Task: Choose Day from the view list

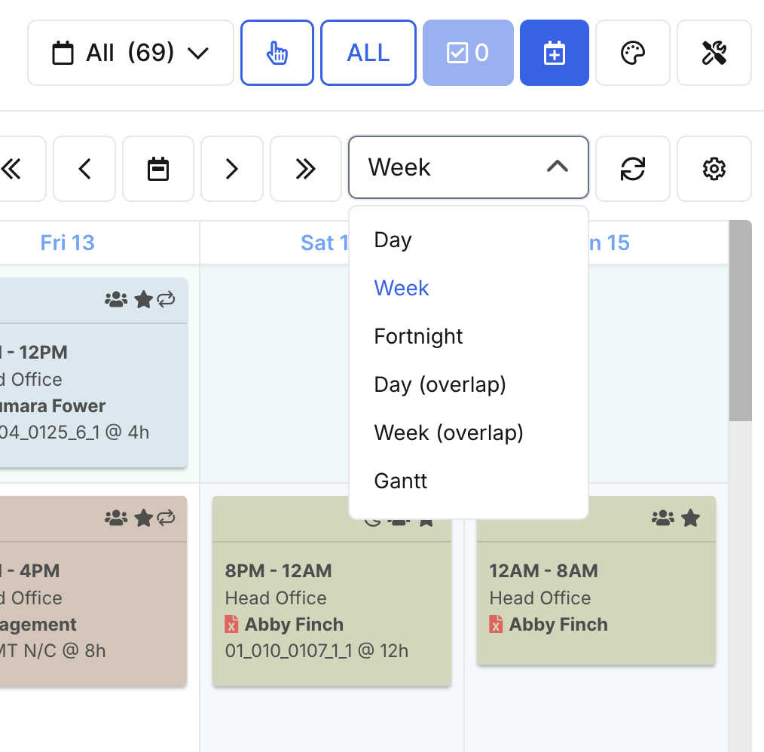Action: (393, 240)
